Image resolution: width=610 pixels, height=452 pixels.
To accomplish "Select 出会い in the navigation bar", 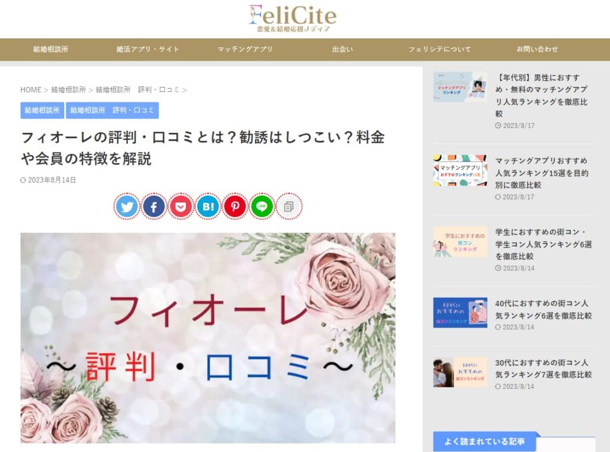I will coord(343,49).
